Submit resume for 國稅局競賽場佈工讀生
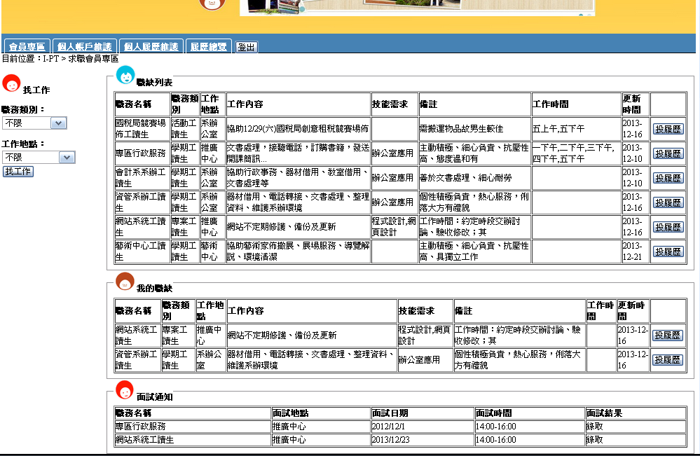Screen dimensions: 700x456 tap(668, 129)
